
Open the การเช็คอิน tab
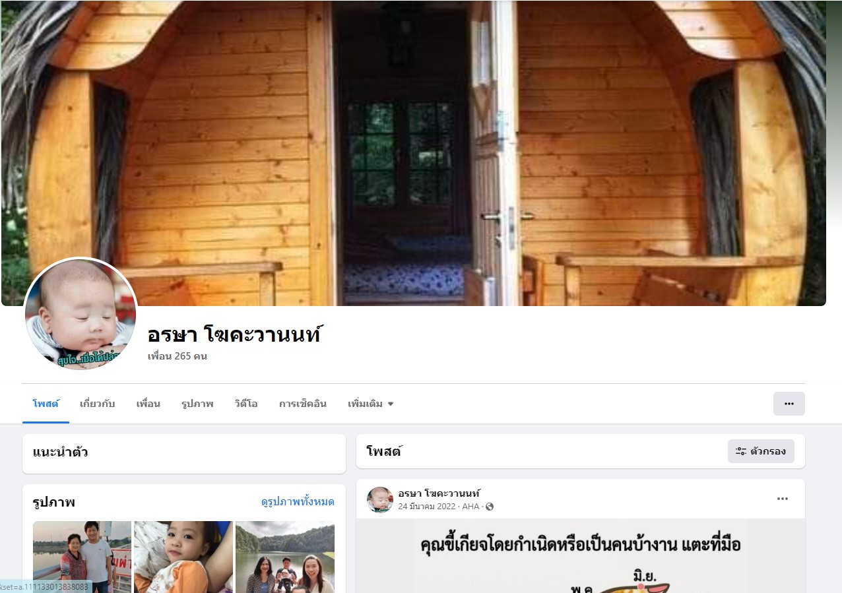(303, 404)
